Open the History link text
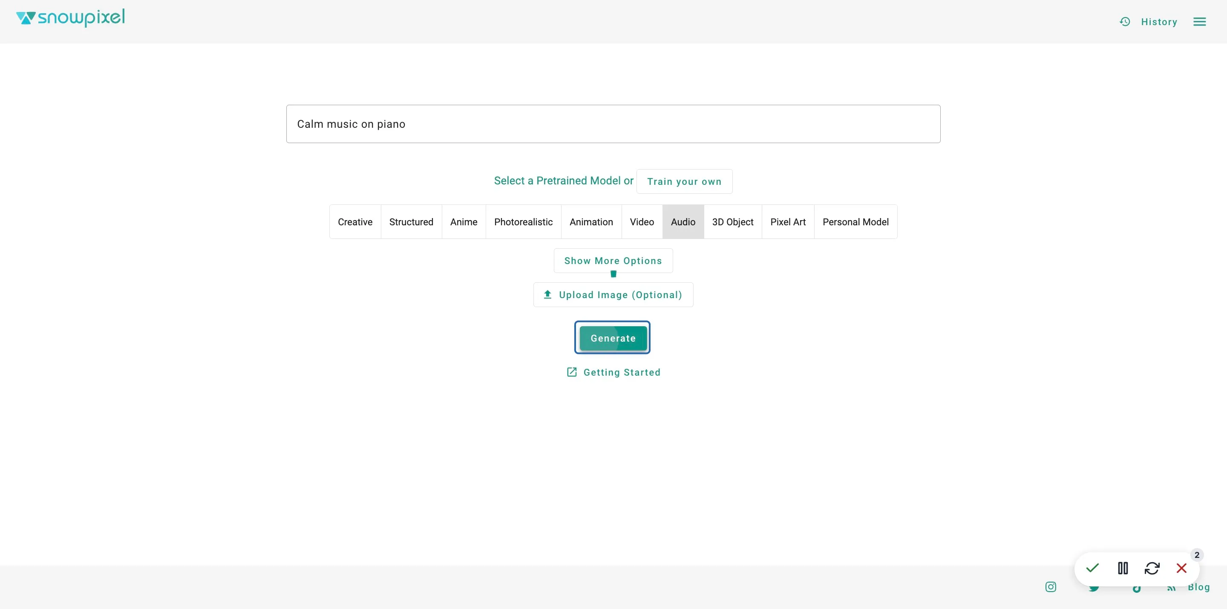The height and width of the screenshot is (609, 1227). pos(1159,21)
